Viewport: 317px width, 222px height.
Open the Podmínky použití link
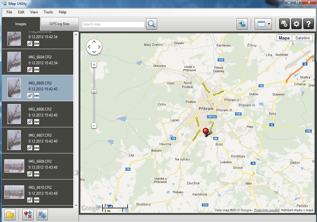(x=267, y=210)
